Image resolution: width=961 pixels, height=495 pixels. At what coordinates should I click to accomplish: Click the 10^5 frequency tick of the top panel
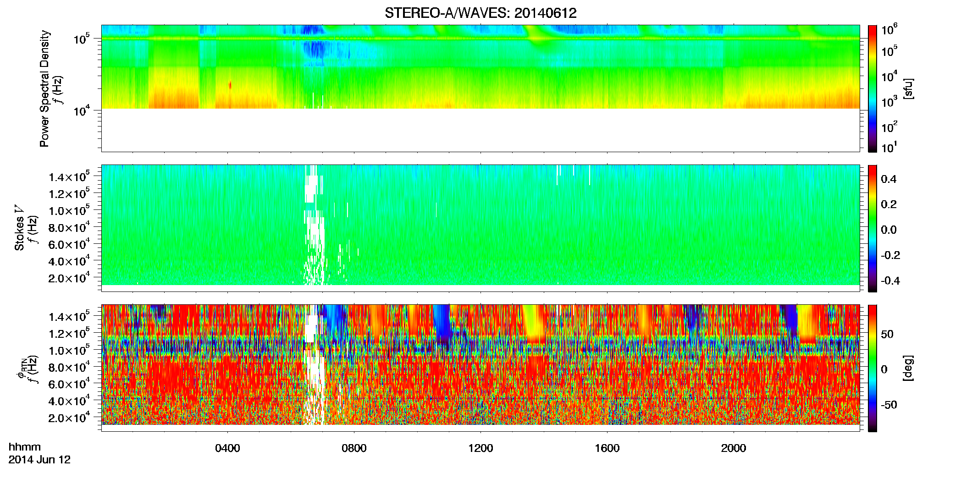point(82,39)
